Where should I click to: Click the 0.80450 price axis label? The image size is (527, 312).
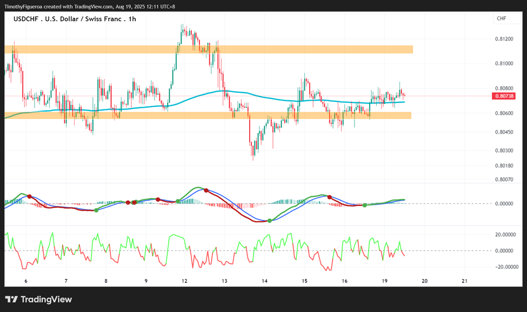coord(504,132)
